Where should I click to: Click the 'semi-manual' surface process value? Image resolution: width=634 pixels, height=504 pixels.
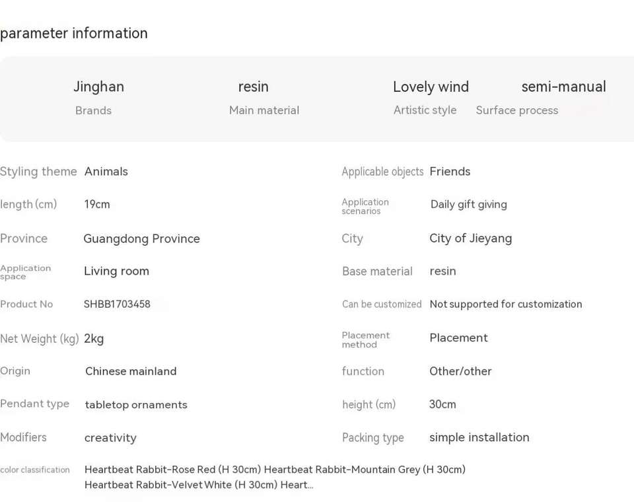563,87
